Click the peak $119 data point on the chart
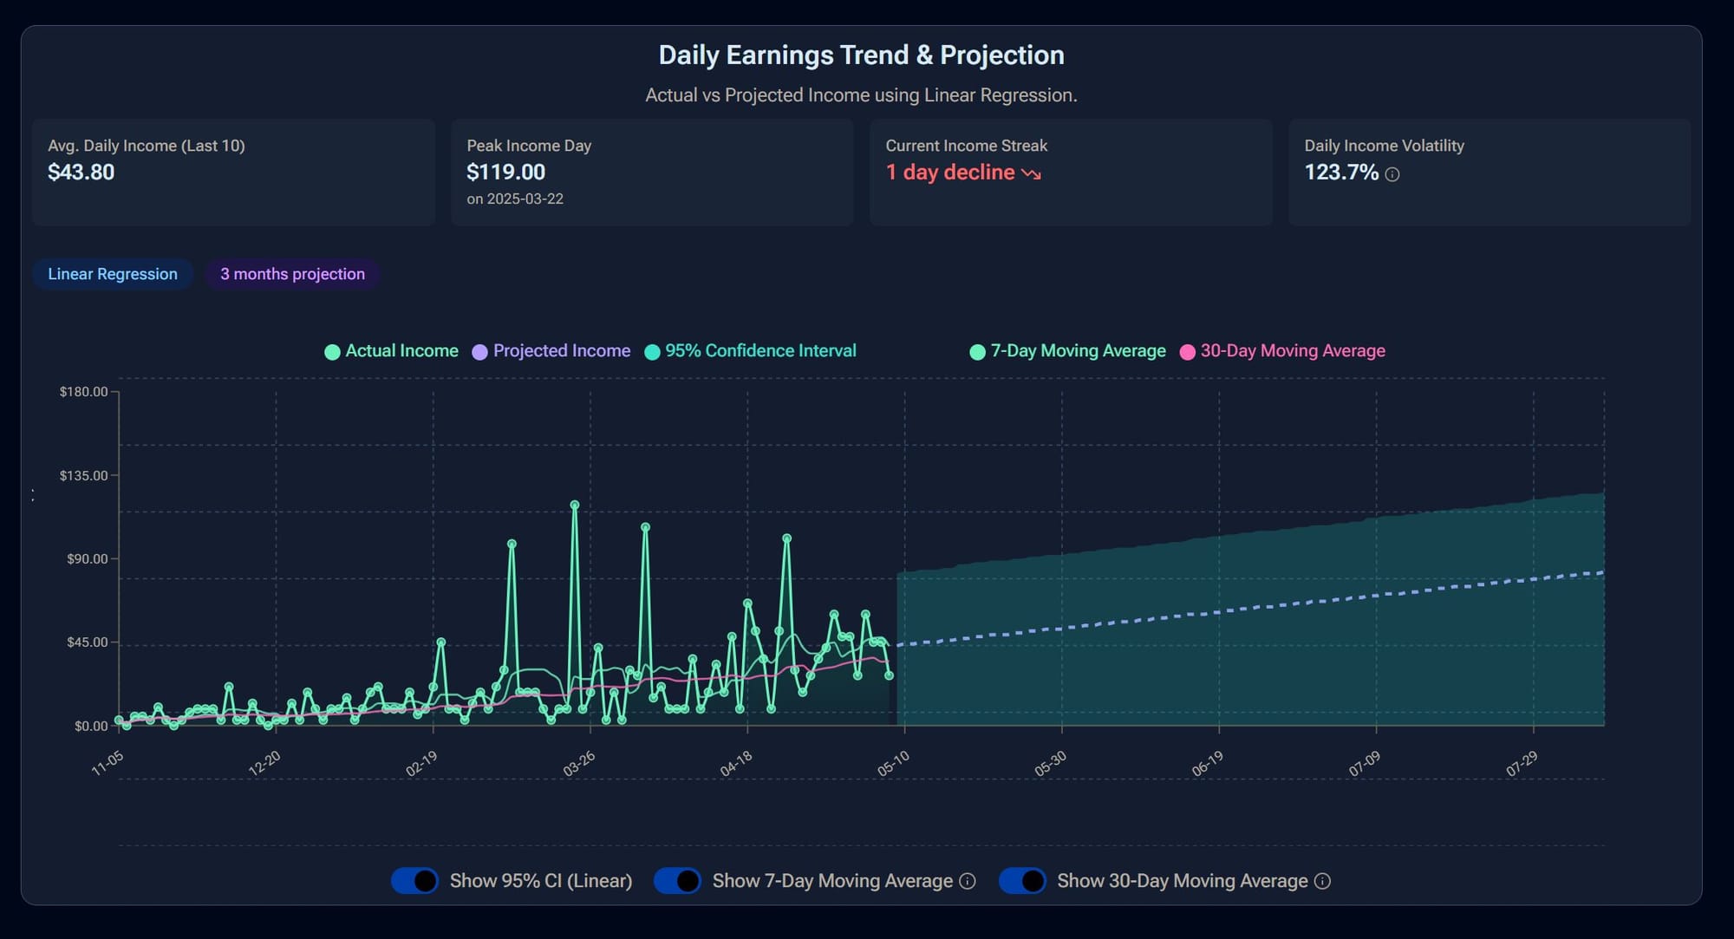Image resolution: width=1734 pixels, height=939 pixels. pyautogui.click(x=574, y=503)
